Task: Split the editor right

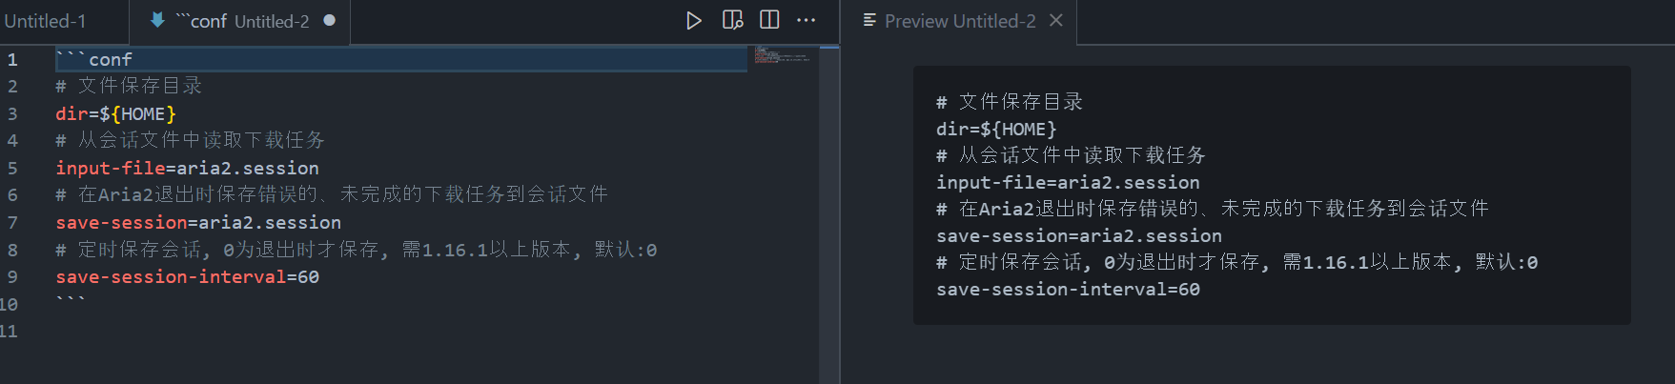Action: (x=769, y=20)
